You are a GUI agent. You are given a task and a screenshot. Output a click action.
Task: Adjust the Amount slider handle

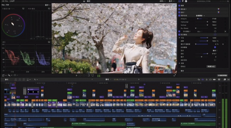(198, 19)
